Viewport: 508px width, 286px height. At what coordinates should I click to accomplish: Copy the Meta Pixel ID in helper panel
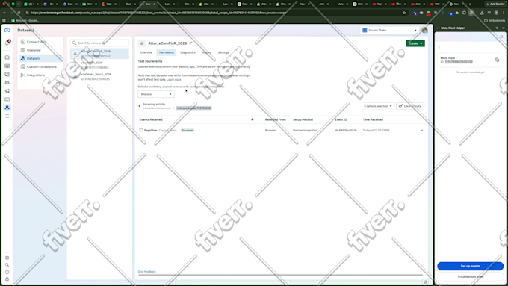(497, 60)
